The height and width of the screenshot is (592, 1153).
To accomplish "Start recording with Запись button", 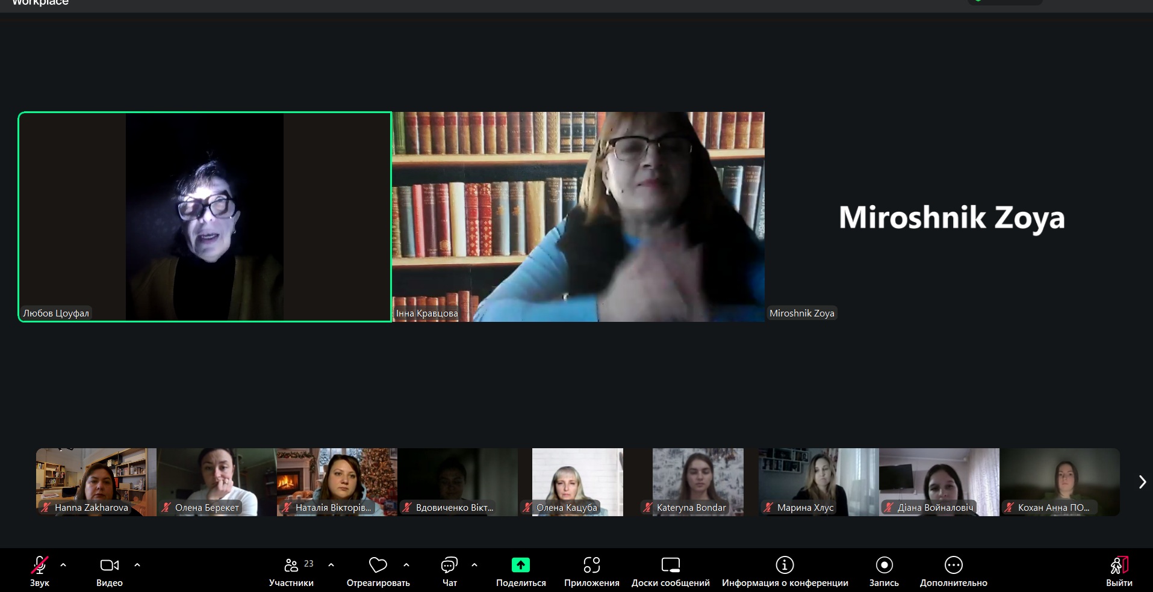I will pos(884,566).
